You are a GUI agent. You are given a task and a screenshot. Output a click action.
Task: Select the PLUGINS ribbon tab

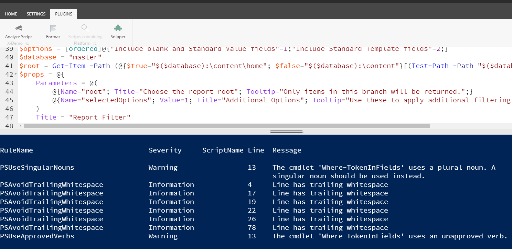pos(64,14)
